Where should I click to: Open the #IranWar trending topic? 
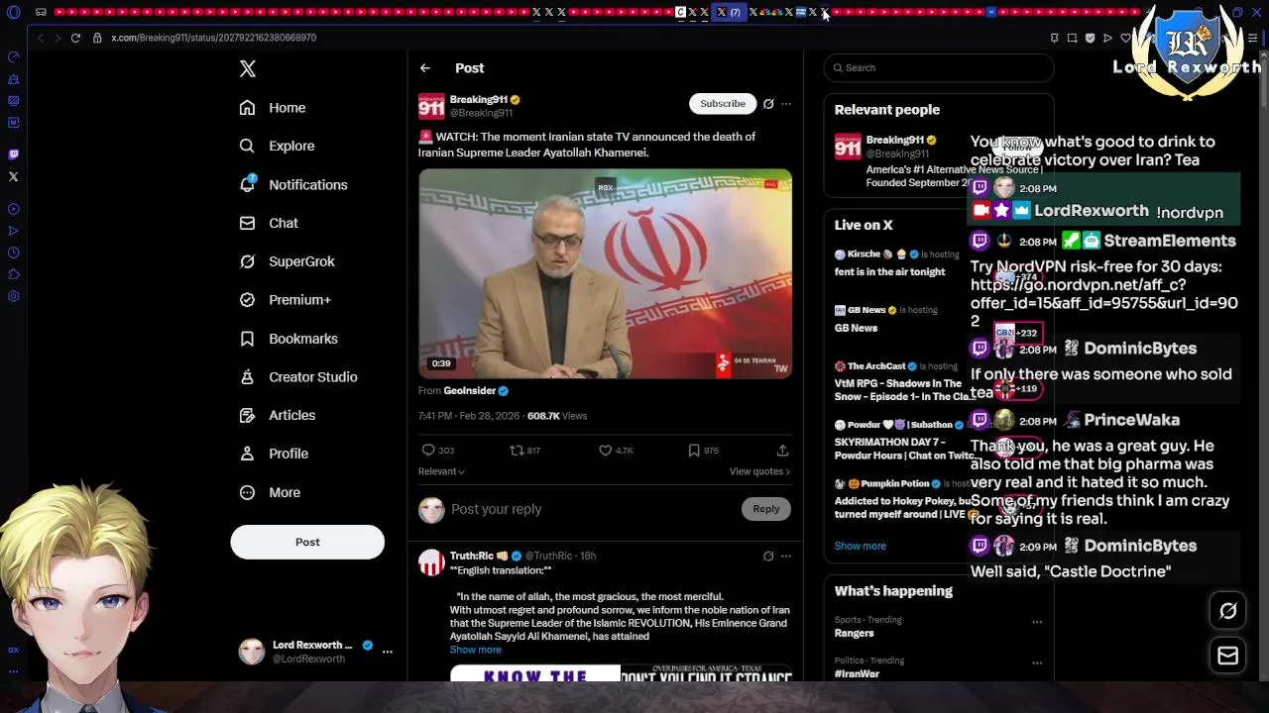(858, 673)
